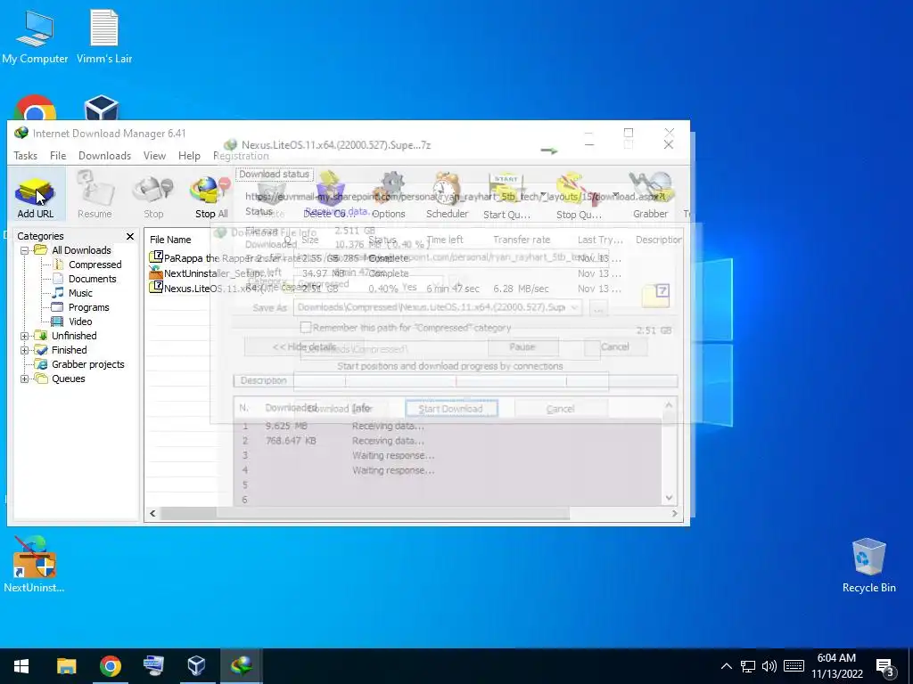913x684 pixels.
Task: Open the Tasks menu
Action: (x=25, y=156)
